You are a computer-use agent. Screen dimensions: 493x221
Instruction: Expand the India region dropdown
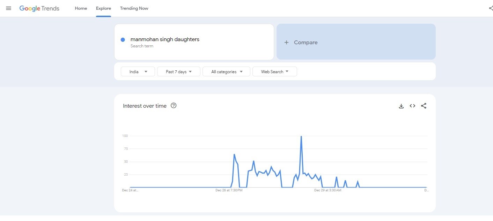(x=138, y=72)
